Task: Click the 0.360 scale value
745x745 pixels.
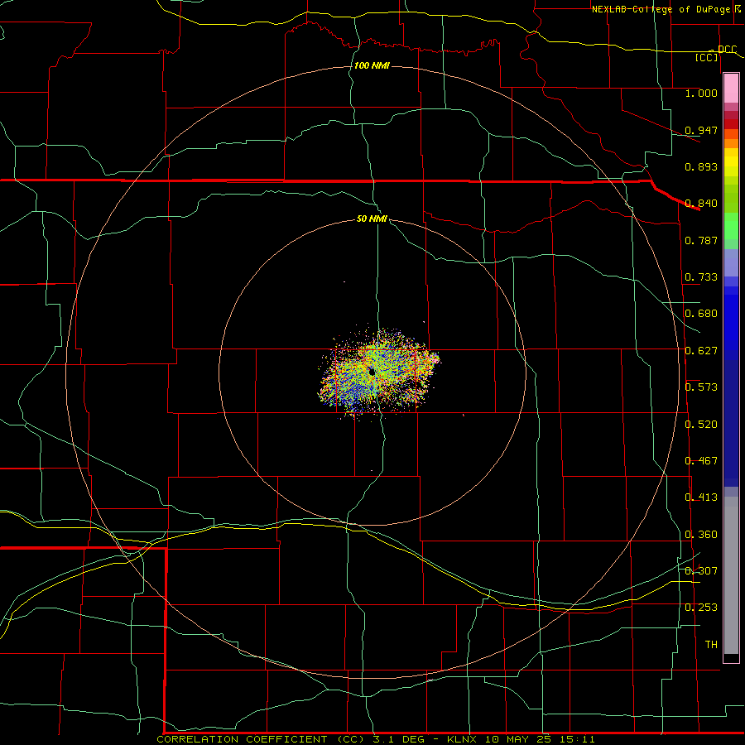Action: 701,535
